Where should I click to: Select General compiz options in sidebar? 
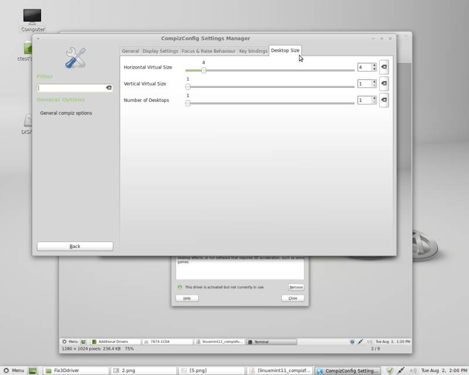[x=66, y=113]
